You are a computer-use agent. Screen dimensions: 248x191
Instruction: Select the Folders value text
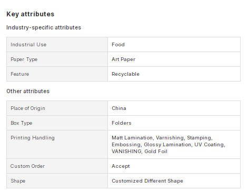122,123
